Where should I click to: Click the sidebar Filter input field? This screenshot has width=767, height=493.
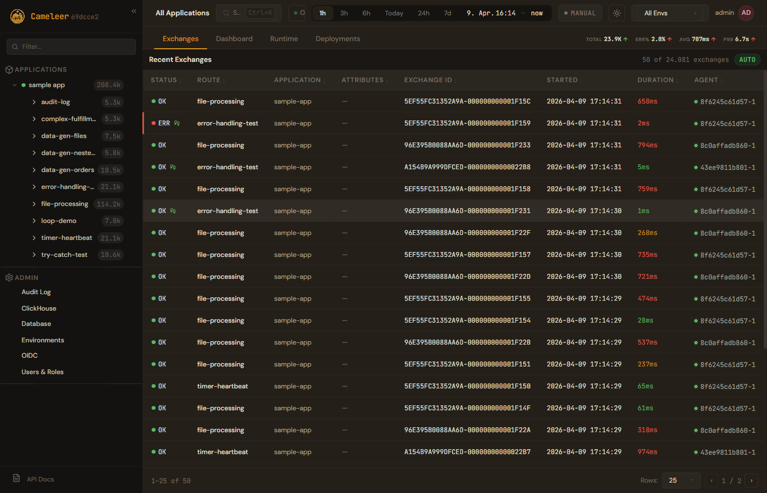click(71, 47)
